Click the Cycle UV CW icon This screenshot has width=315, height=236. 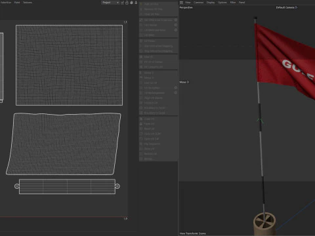(141, 139)
